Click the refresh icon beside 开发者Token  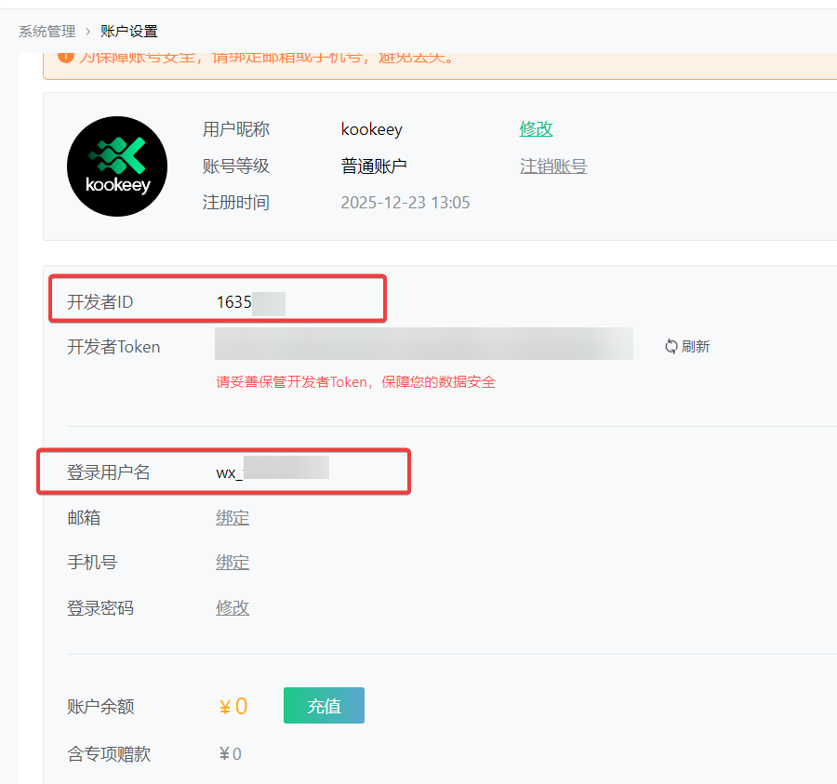point(670,346)
